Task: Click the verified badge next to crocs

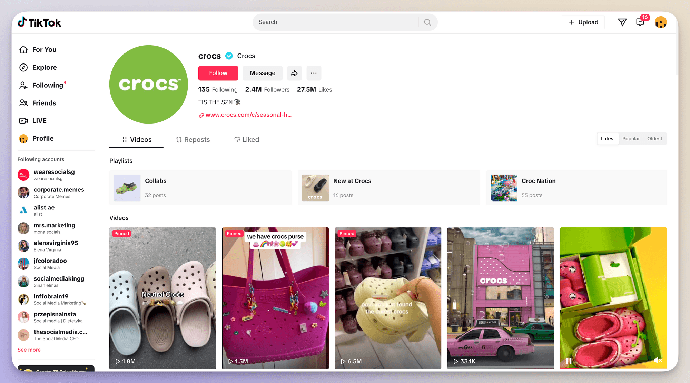Action: coord(229,56)
